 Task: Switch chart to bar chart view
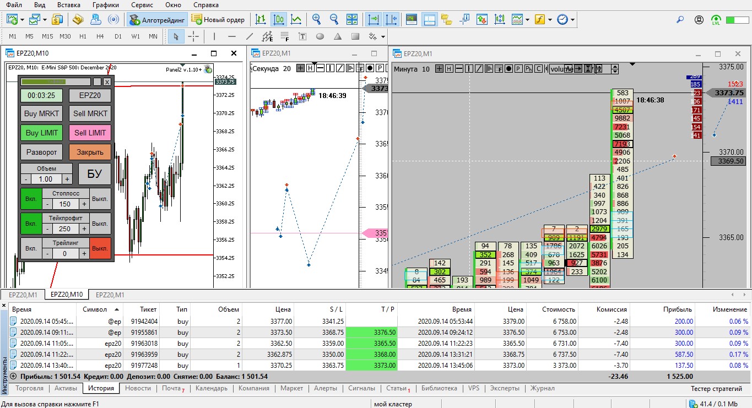point(261,20)
